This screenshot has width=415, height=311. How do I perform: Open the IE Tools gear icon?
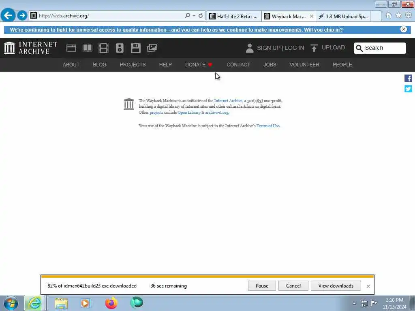coord(409,15)
